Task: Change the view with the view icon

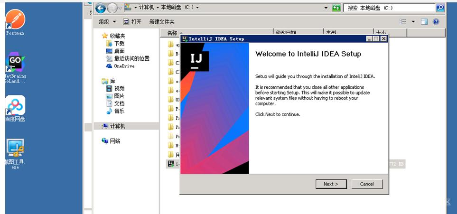Action: [403, 21]
